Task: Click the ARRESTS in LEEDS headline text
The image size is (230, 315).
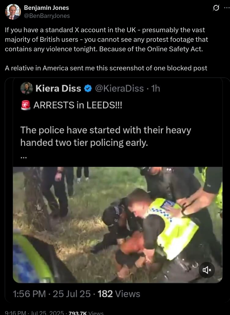Action: (x=78, y=105)
